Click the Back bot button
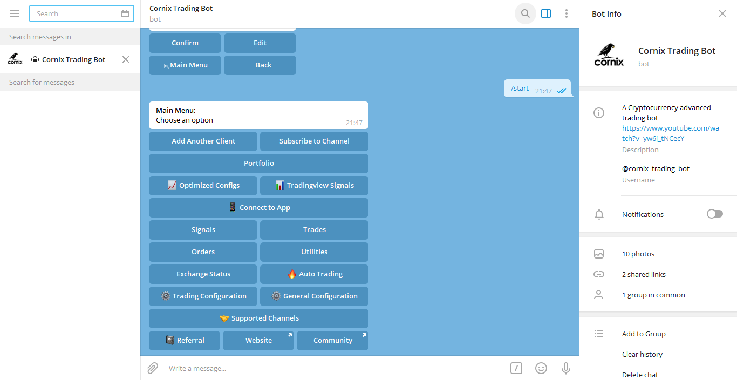The width and height of the screenshot is (737, 380). click(260, 65)
